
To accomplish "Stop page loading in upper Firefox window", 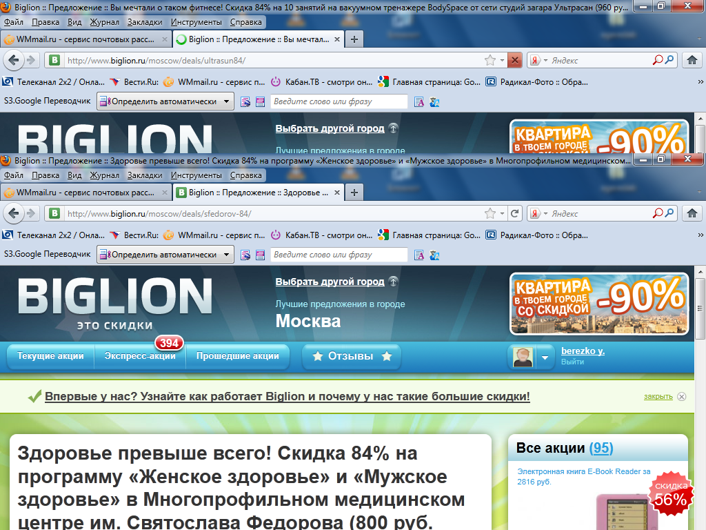I will click(x=514, y=60).
